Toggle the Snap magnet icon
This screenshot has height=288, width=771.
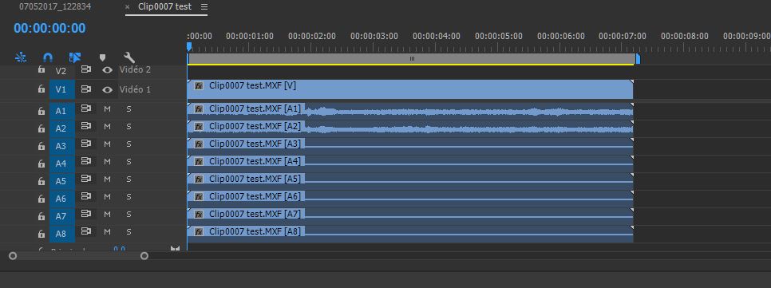tap(48, 57)
